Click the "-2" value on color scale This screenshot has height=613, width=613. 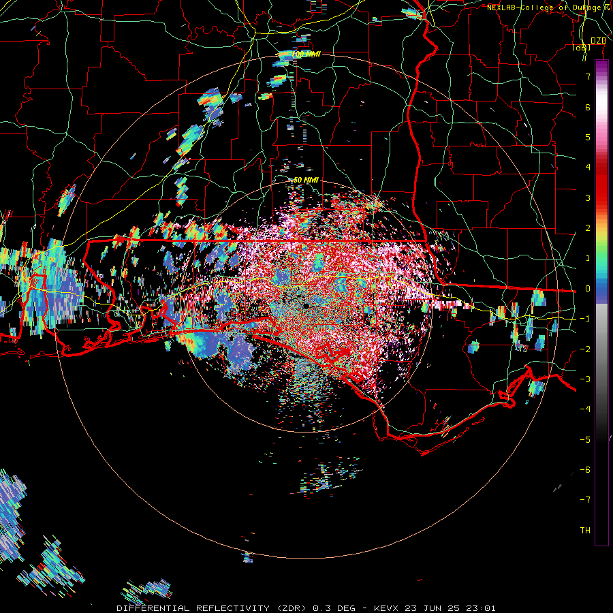(585, 349)
